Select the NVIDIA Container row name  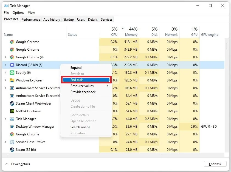[29, 111]
